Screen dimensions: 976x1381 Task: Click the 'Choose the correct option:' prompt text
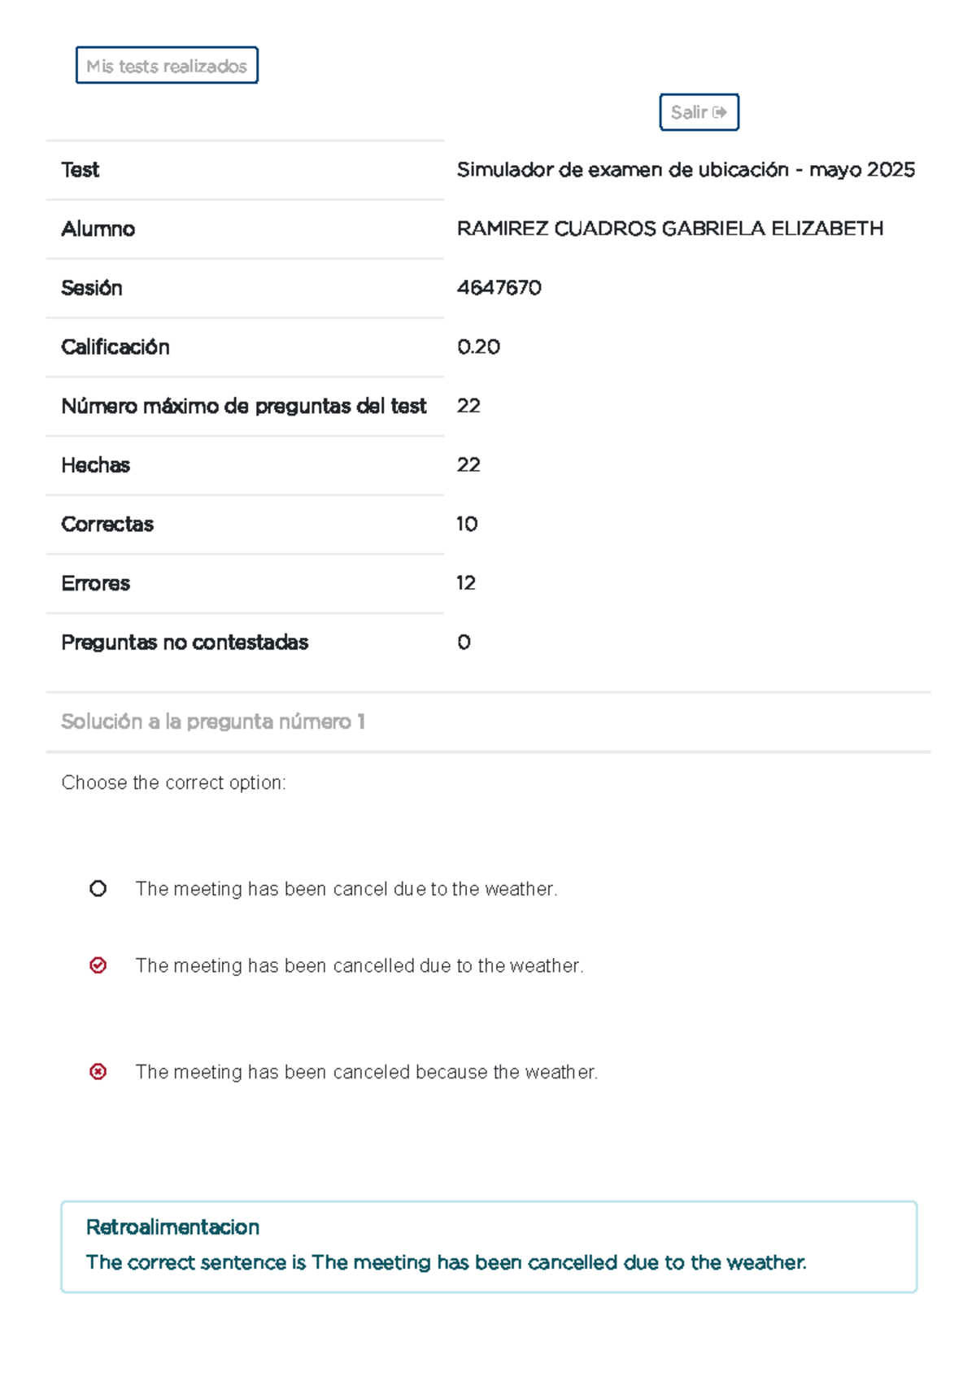pyautogui.click(x=173, y=782)
